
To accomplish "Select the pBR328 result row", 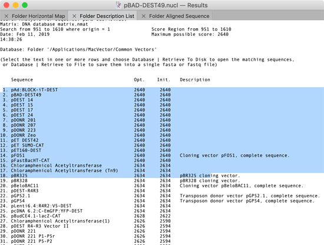I will pos(162,181).
